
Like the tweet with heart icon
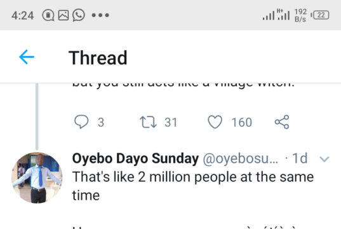pyautogui.click(x=215, y=121)
